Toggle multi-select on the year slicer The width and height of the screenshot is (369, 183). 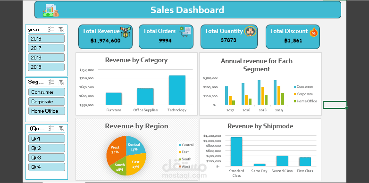(51, 29)
